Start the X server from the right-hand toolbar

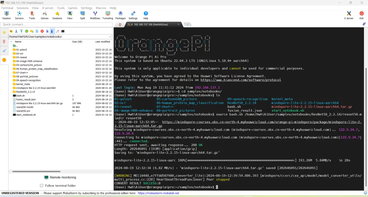click(349, 15)
